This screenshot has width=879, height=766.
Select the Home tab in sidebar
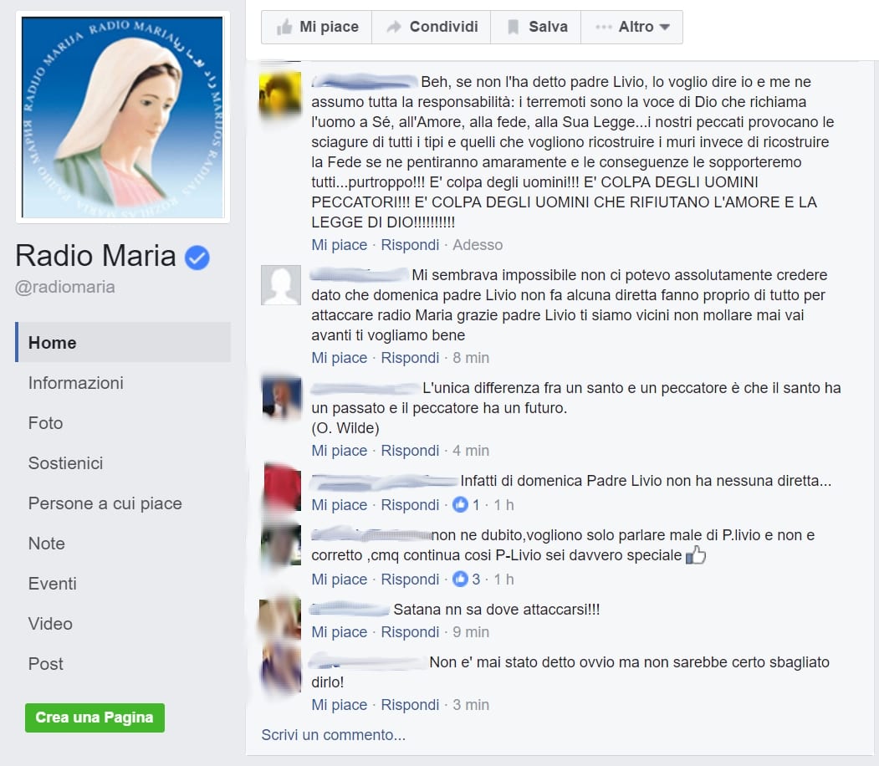[123, 342]
